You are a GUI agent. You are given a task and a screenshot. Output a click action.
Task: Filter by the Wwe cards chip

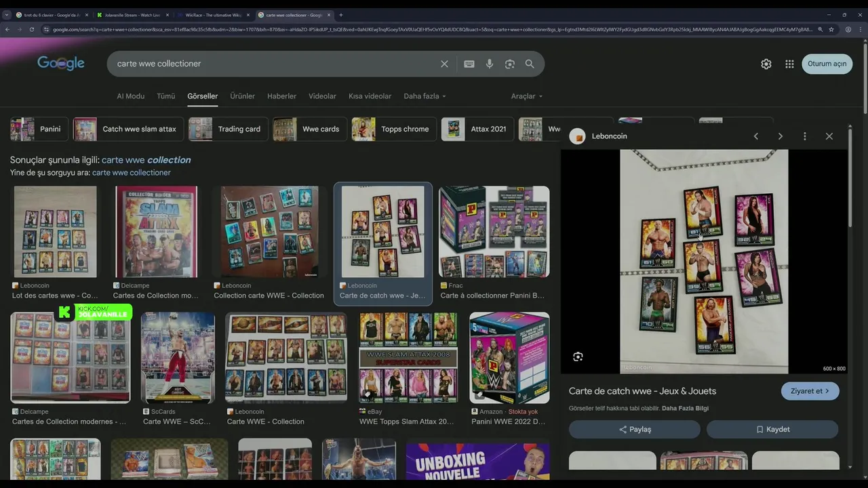click(310, 129)
